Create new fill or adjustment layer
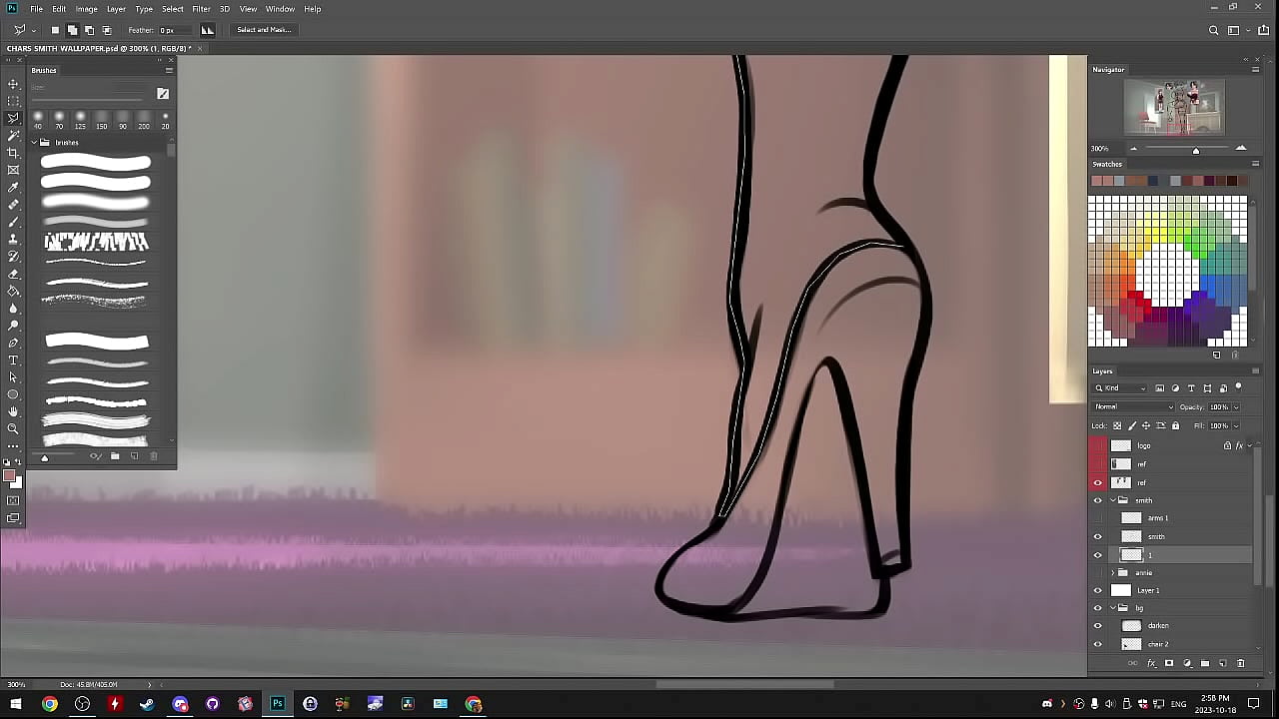Viewport: 1279px width, 719px height. click(1187, 663)
